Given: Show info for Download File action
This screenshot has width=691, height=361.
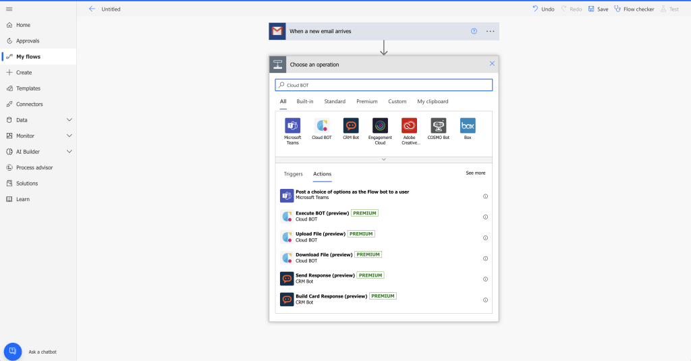Looking at the screenshot, I should [485, 258].
